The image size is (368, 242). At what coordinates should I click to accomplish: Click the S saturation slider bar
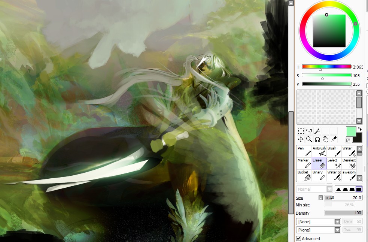click(x=326, y=75)
